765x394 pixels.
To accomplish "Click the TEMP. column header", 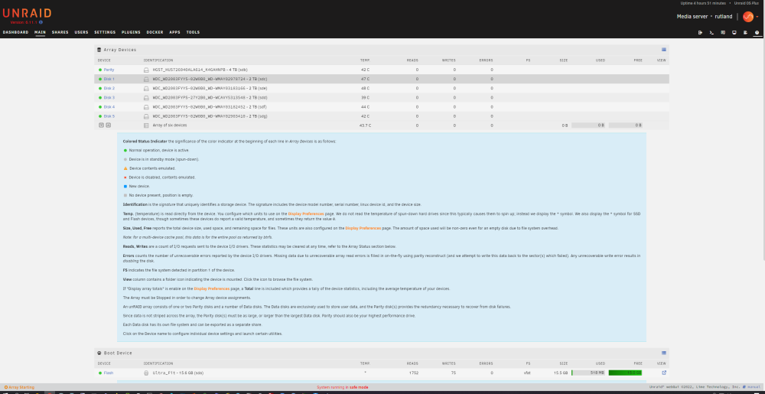I will [365, 60].
